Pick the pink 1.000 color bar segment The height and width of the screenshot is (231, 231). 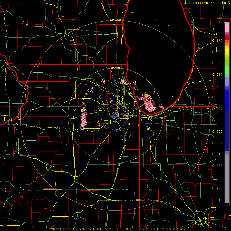tap(227, 27)
